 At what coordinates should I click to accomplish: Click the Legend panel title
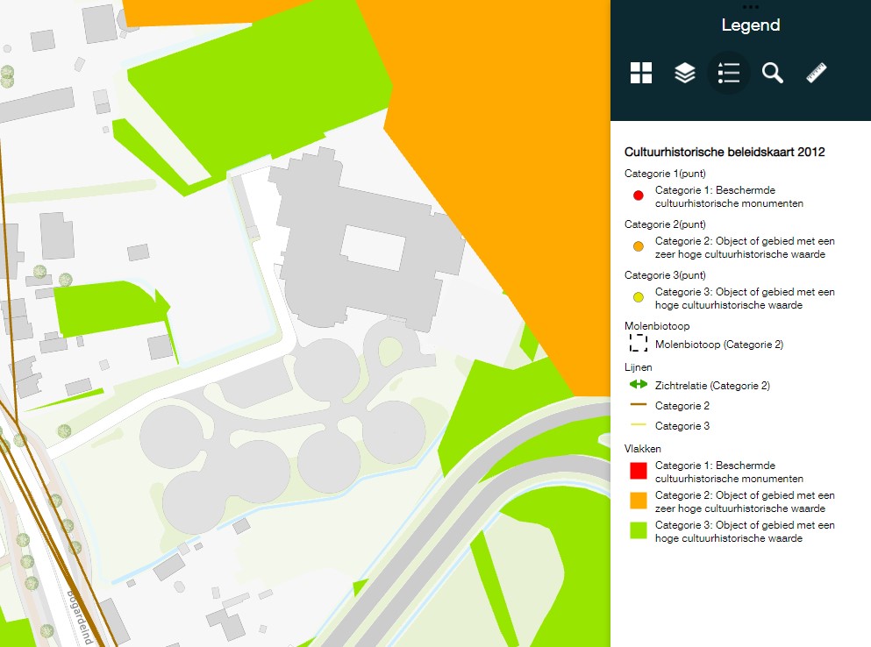[x=750, y=25]
